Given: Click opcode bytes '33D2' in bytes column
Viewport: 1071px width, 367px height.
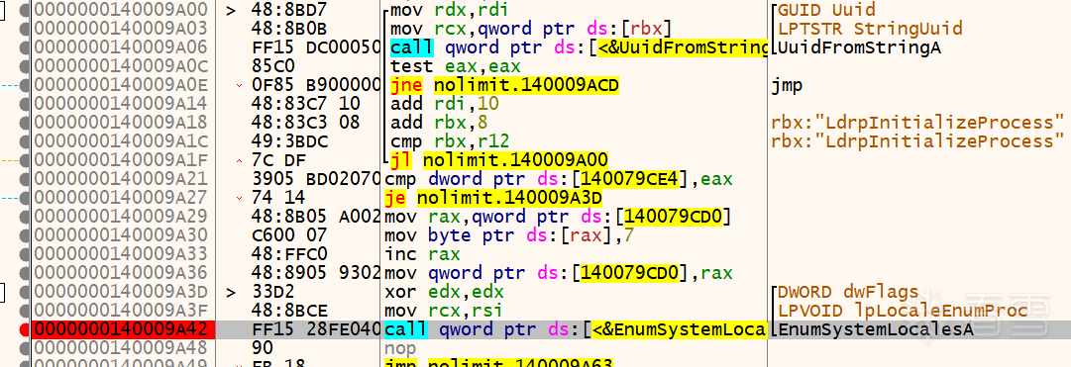Looking at the screenshot, I should [273, 292].
